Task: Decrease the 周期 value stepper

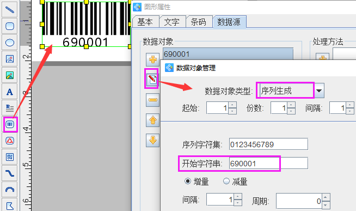Action: click(x=326, y=205)
